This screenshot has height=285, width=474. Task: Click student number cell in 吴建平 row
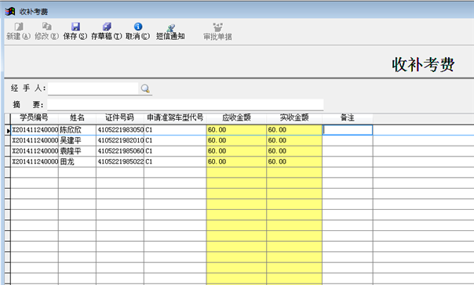35,140
